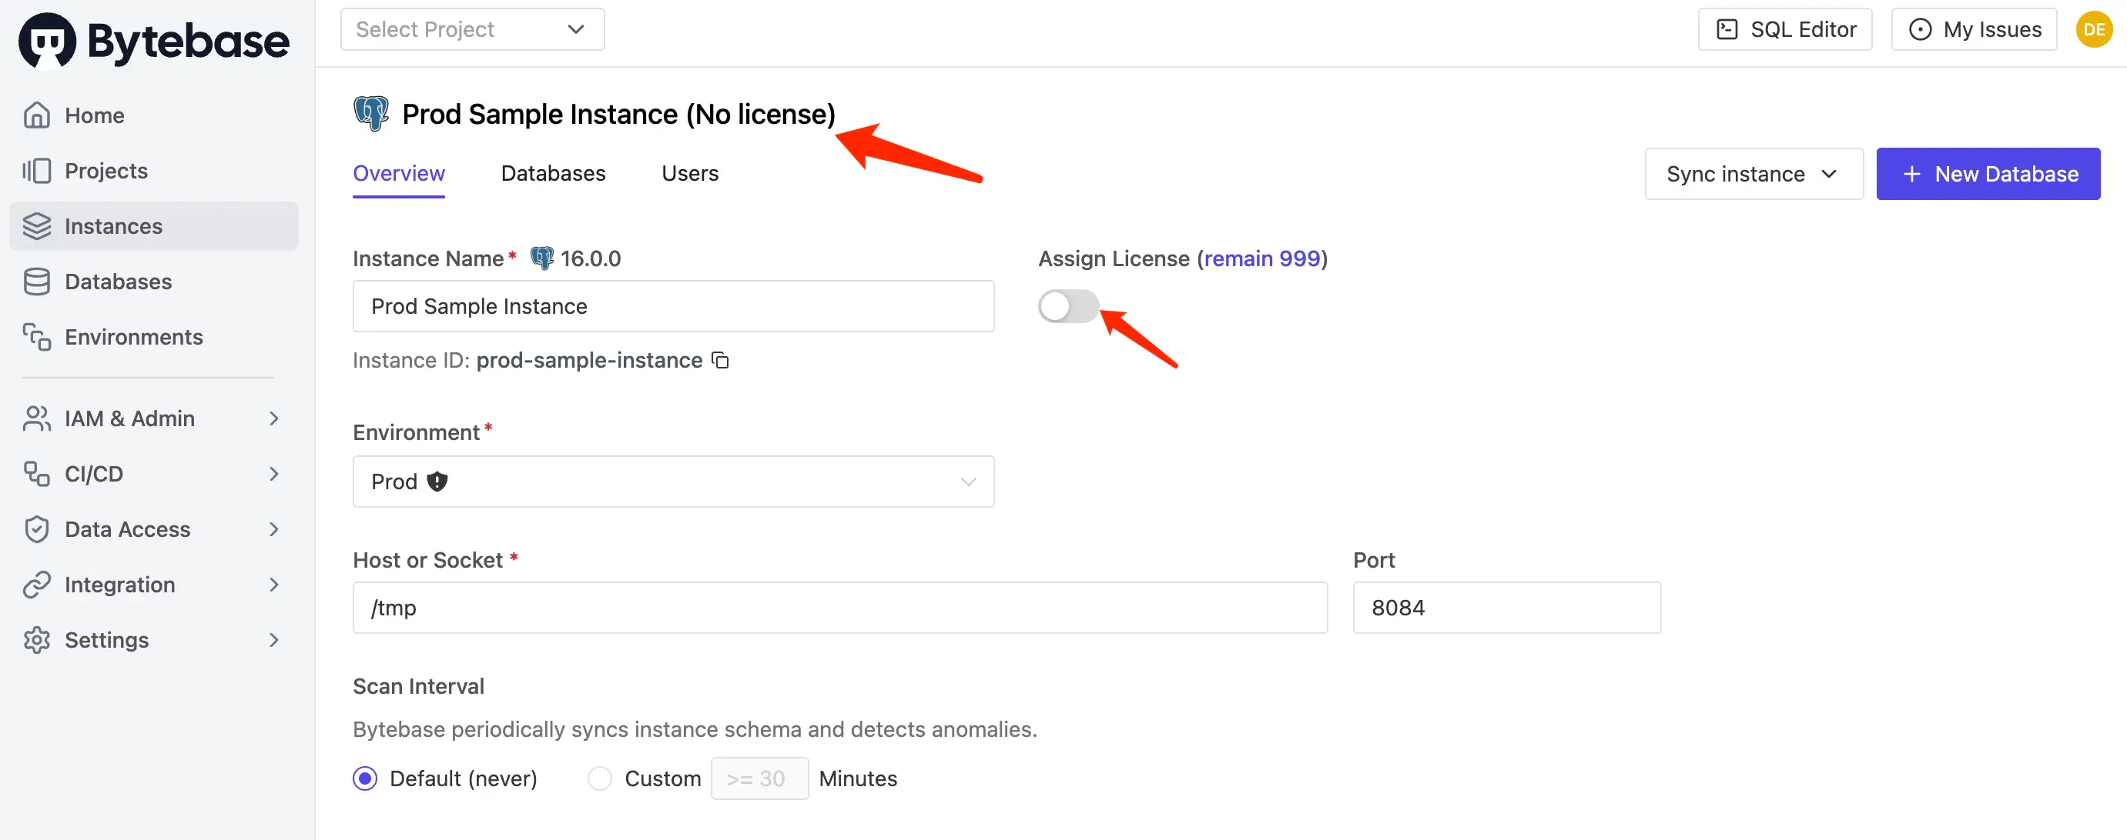The height and width of the screenshot is (840, 2127).
Task: Click the remain 999 license link
Action: [1261, 258]
